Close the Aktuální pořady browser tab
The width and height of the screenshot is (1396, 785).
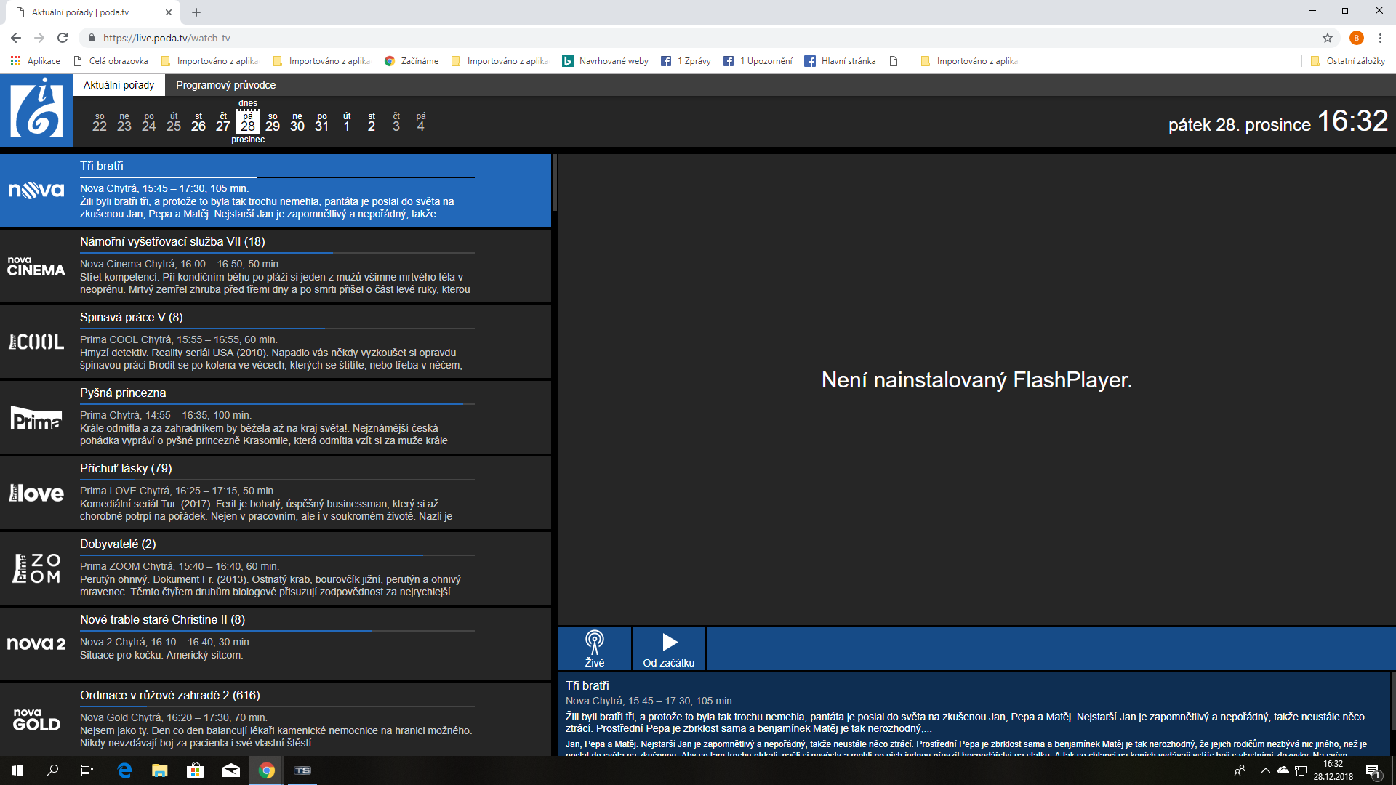click(169, 12)
